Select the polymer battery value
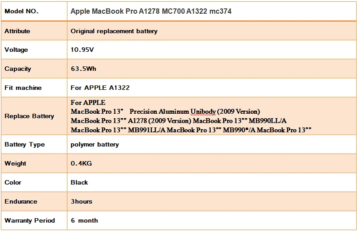358x231 pixels. [x=95, y=144]
